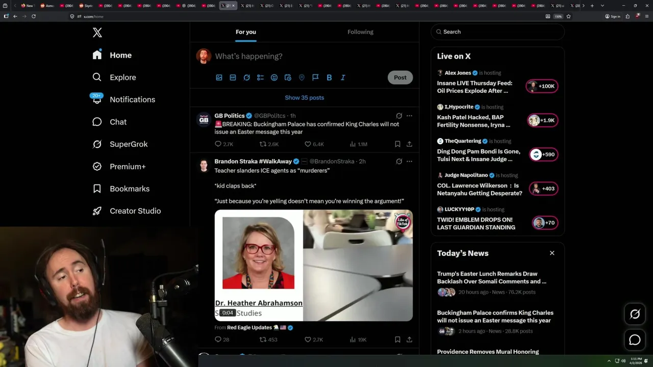Toggle bold formatting in composer
This screenshot has height=367, width=653.
(x=329, y=77)
